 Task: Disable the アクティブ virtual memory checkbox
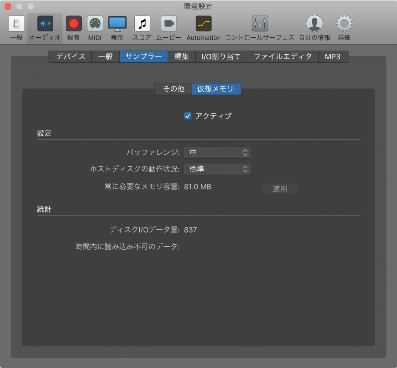point(187,116)
